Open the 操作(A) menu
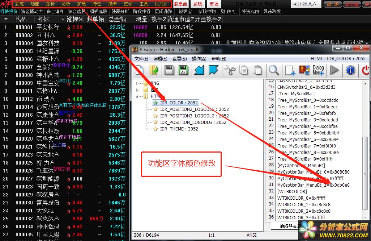The image size is (371, 241). (199, 59)
